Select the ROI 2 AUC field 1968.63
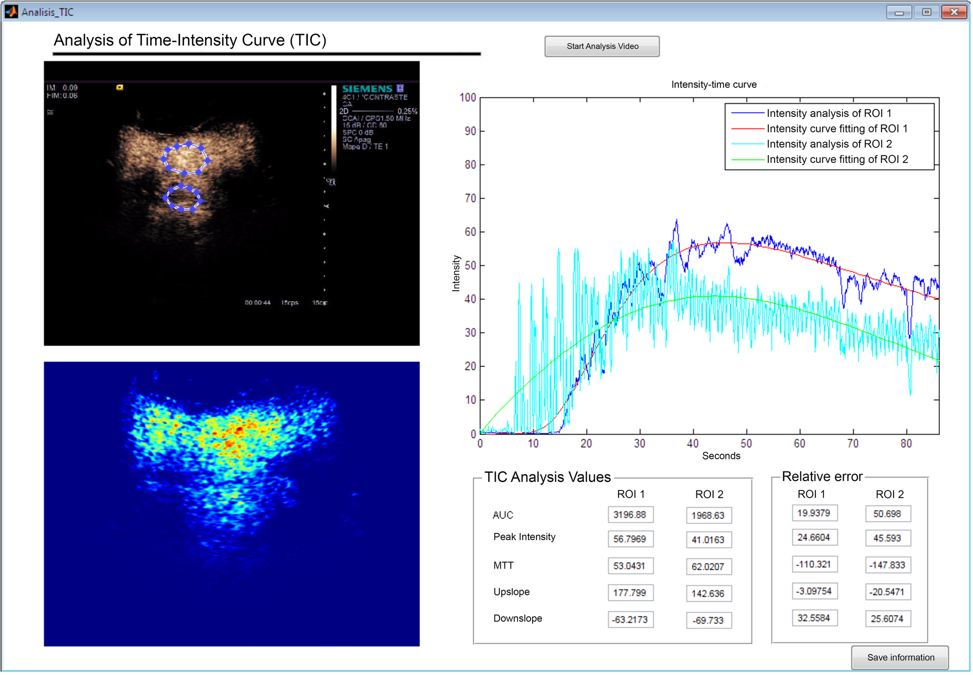Image resolution: width=973 pixels, height=675 pixels. point(708,515)
